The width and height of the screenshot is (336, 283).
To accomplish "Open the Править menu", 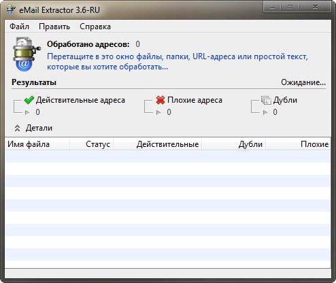I will pyautogui.click(x=54, y=27).
